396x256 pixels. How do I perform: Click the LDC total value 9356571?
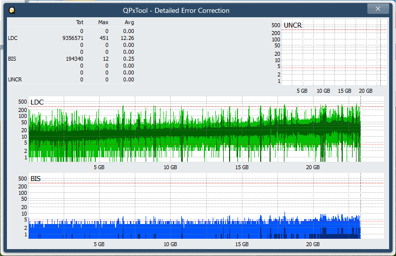click(73, 38)
